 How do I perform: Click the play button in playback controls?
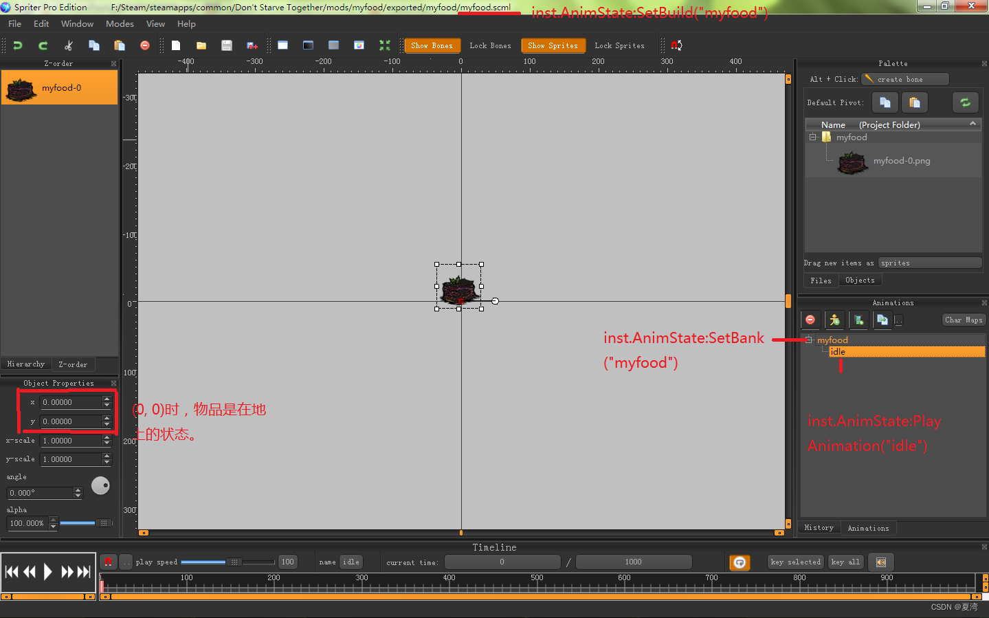pyautogui.click(x=47, y=572)
